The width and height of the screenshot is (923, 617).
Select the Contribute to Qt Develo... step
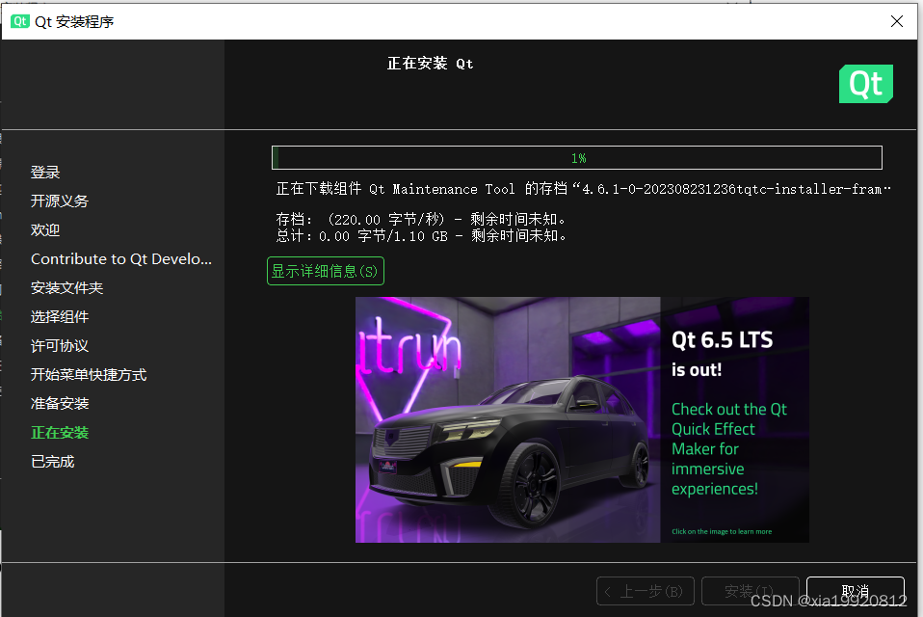tap(121, 259)
